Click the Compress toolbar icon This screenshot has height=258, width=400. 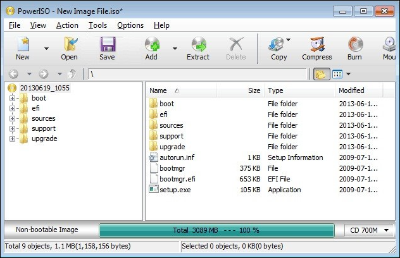coord(316,47)
